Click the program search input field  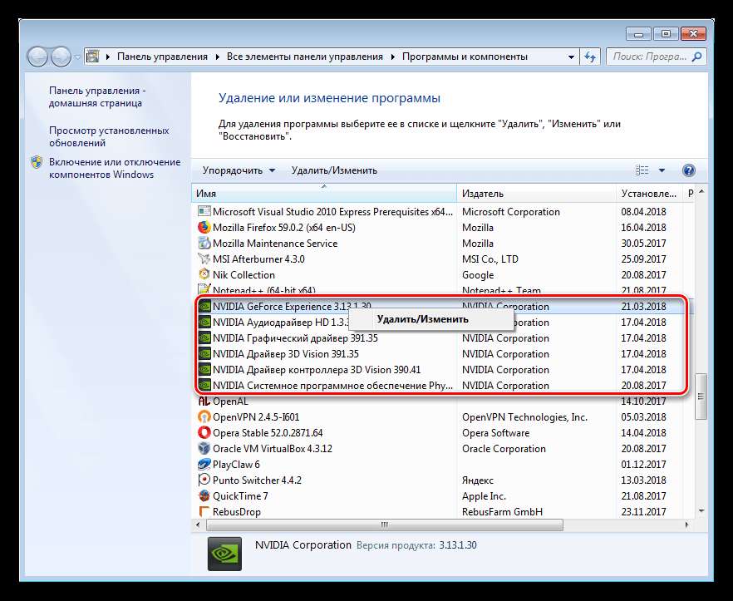click(650, 57)
